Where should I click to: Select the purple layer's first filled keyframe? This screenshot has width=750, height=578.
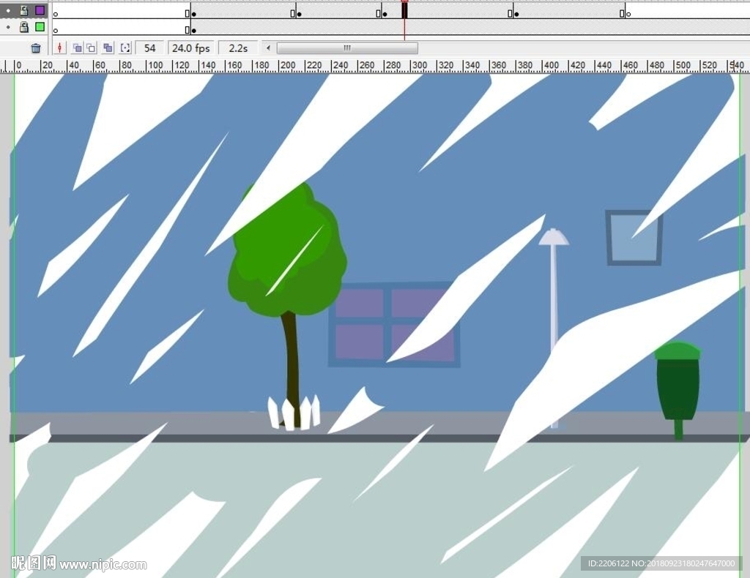tap(193, 14)
